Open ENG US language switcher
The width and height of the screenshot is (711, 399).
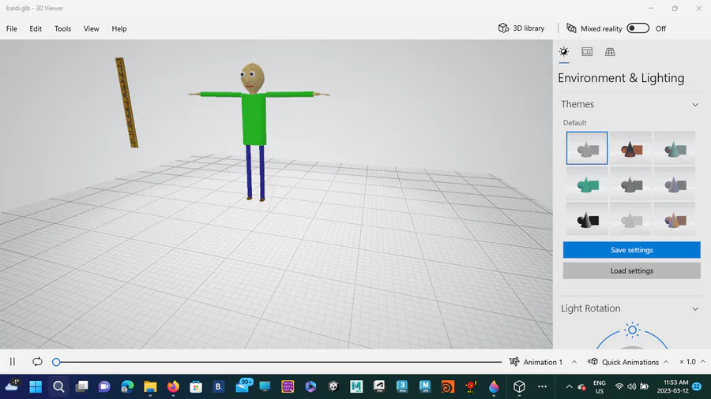[x=600, y=387]
